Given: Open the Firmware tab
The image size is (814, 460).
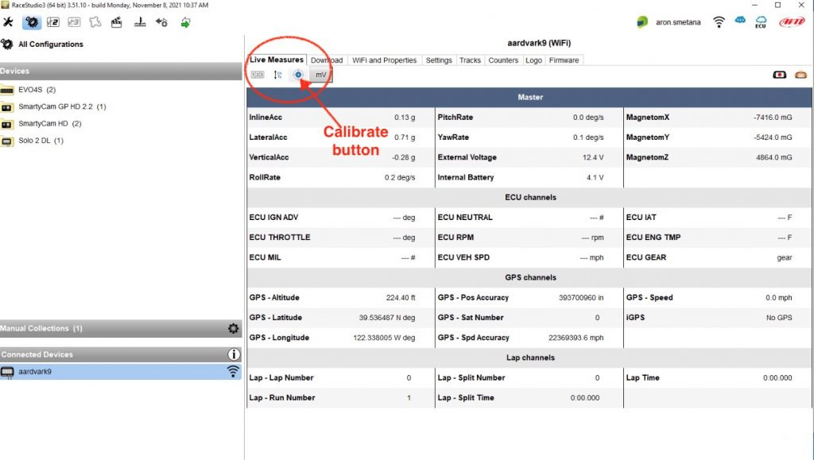Looking at the screenshot, I should tap(564, 60).
